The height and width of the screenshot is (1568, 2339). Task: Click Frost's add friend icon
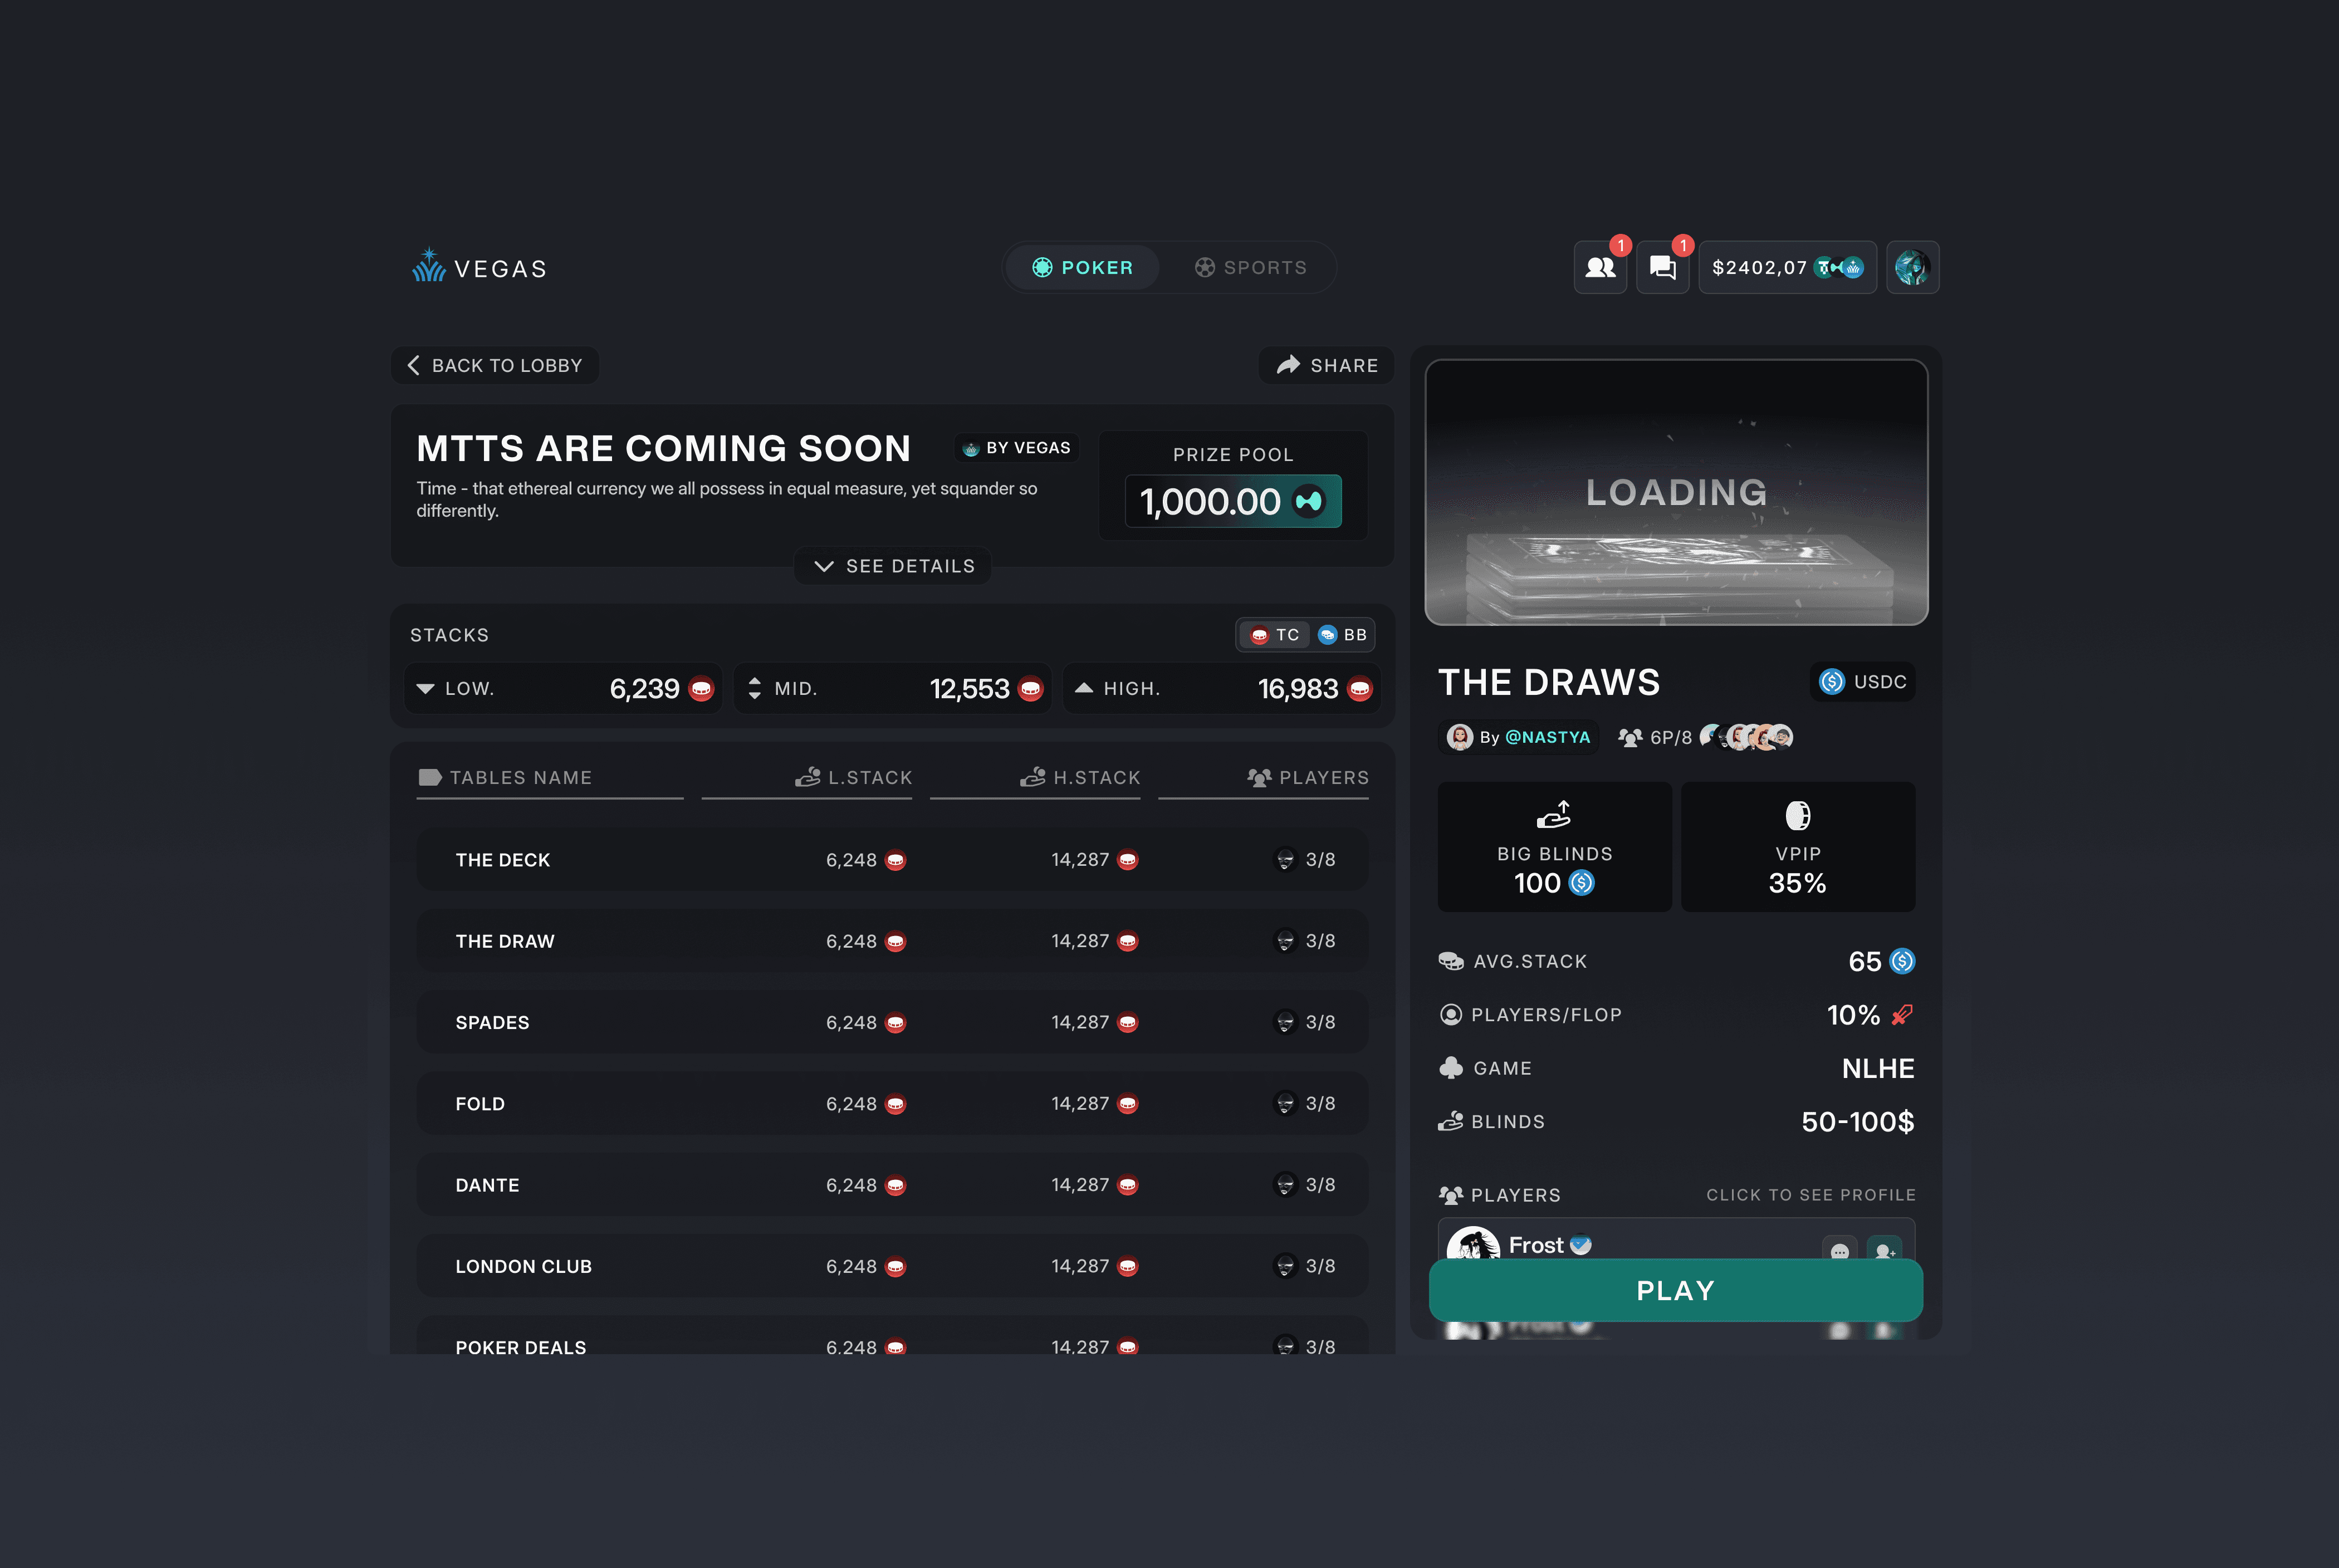point(1884,1250)
